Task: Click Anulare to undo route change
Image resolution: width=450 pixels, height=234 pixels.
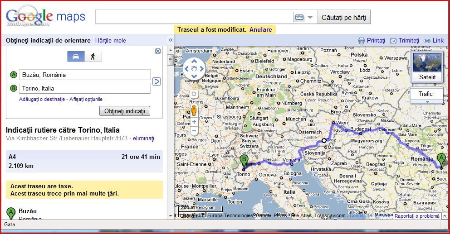Action: pos(260,29)
